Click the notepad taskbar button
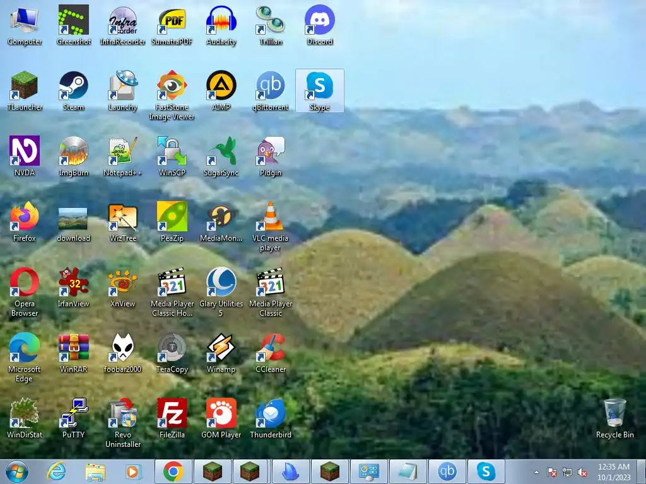 (x=408, y=471)
